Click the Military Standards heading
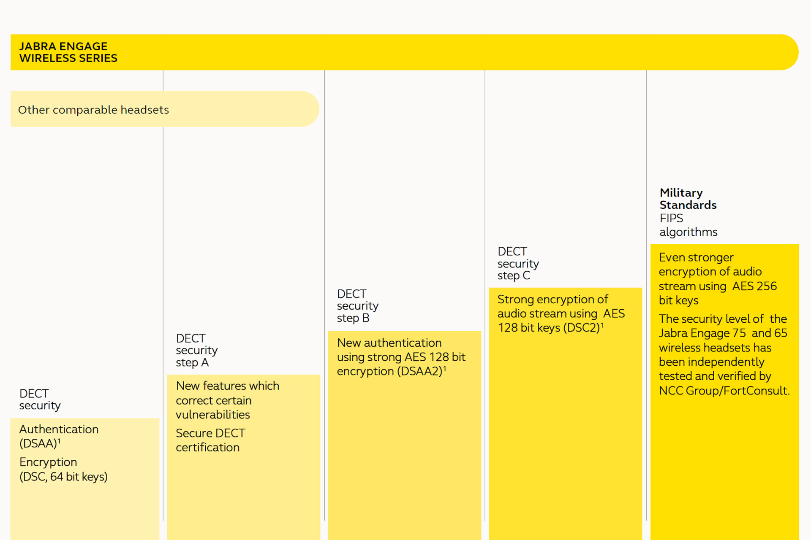 point(688,199)
